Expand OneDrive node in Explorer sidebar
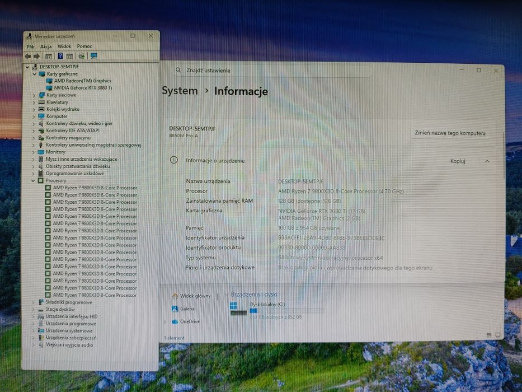522x392 pixels. [x=165, y=321]
